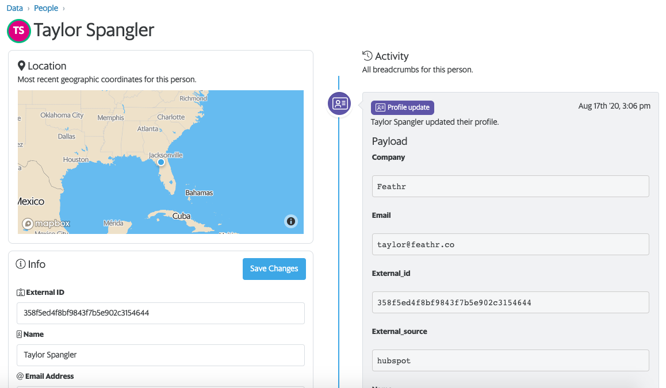Click the Mapbox logo on map
Image resolution: width=666 pixels, height=388 pixels.
coord(46,223)
